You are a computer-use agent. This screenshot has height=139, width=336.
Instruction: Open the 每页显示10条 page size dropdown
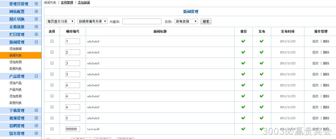[61, 21]
